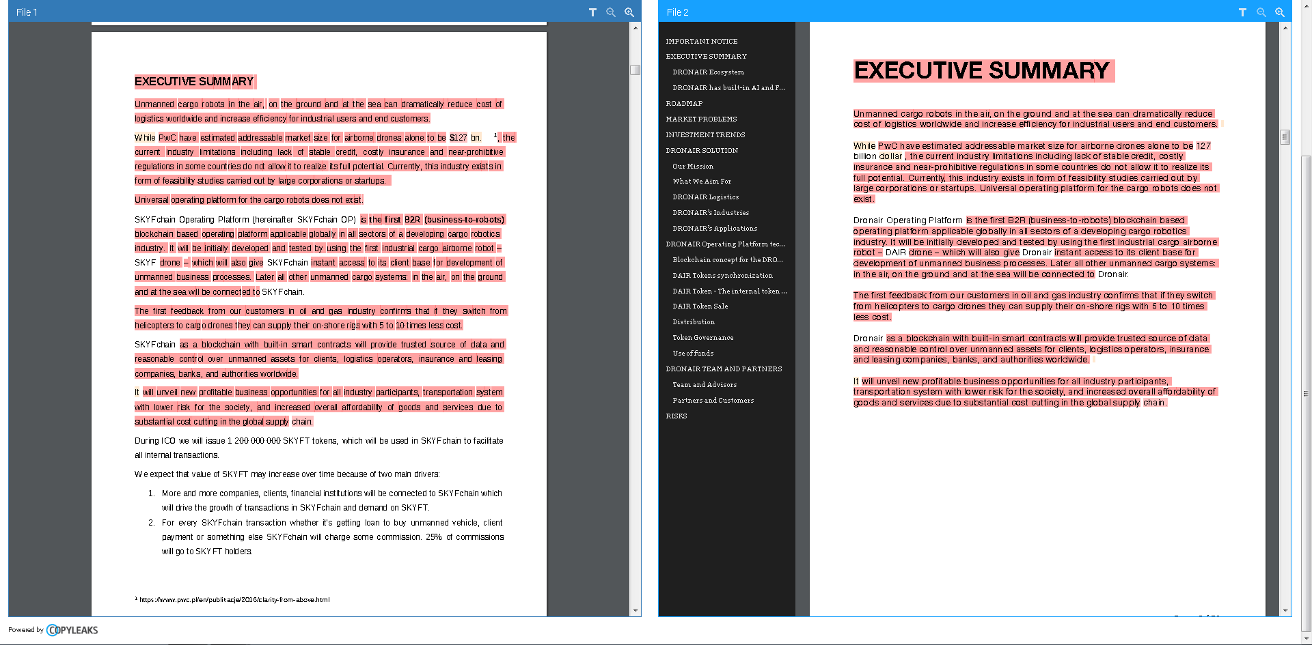
Task: Open EXECUTIVE SUMMARY bookmark
Action: point(706,57)
